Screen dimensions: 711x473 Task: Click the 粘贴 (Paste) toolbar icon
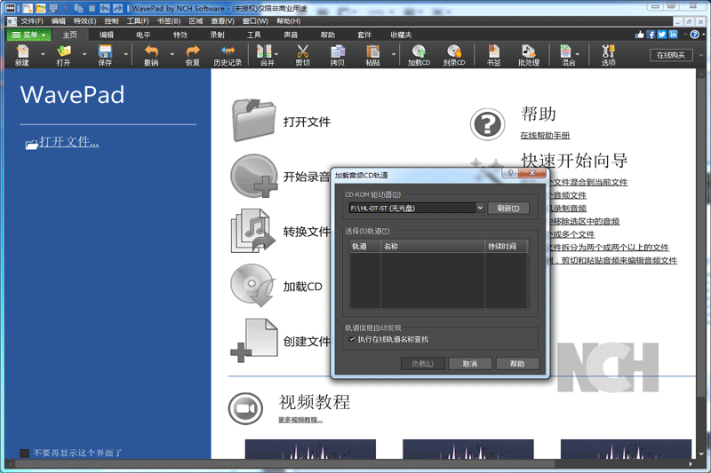tap(372, 55)
